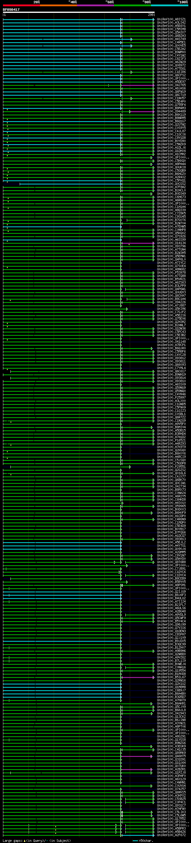This screenshot has height=843, width=191.
Task: Select the UniRef100_P53978 label
Action: coord(171,273)
